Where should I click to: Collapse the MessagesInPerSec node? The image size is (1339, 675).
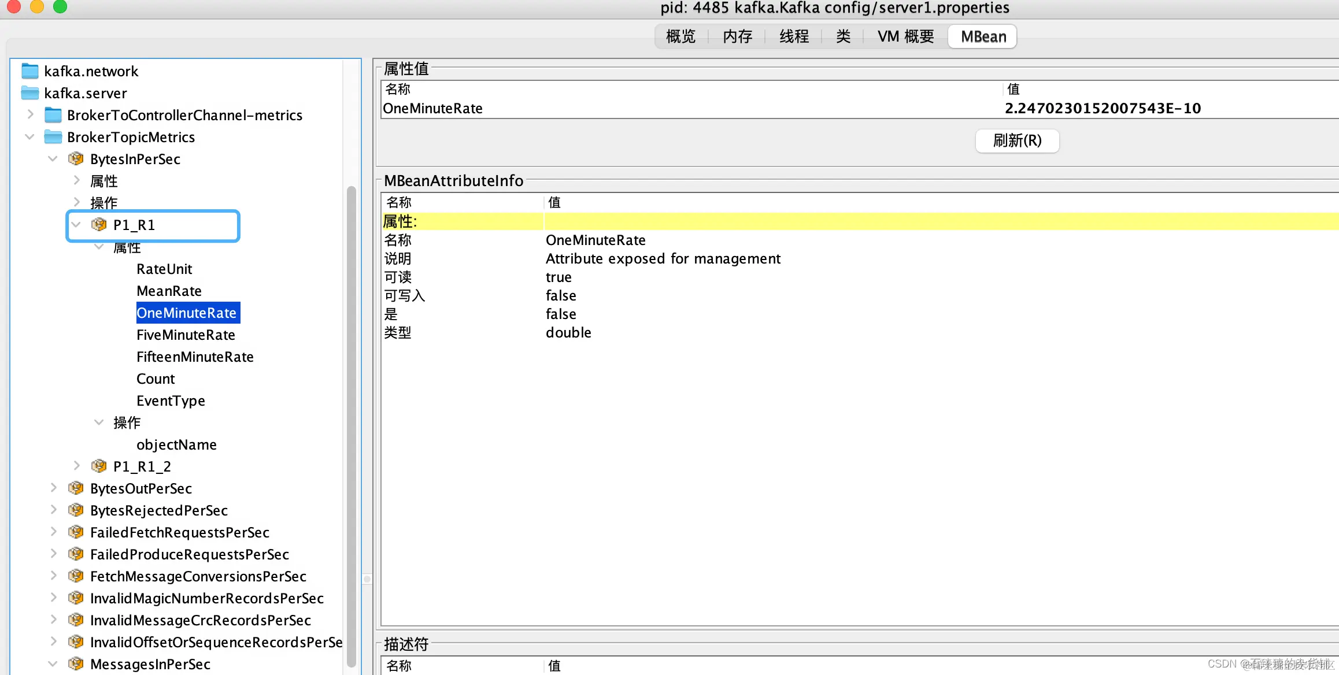point(53,664)
